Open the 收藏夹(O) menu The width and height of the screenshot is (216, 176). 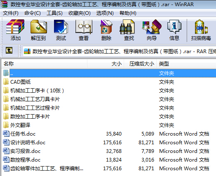coord(79,13)
